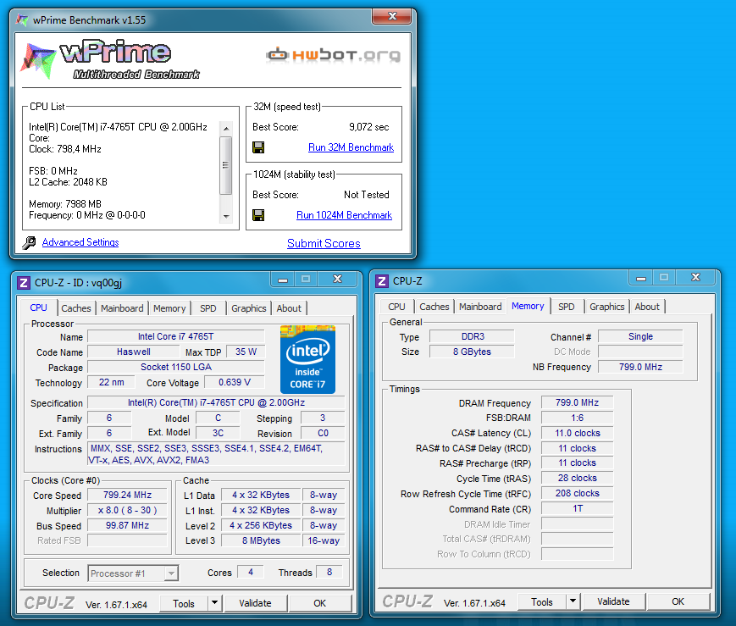Click Validate in left CPU-Z window
Screen dimensions: 736x626
pyautogui.click(x=255, y=603)
